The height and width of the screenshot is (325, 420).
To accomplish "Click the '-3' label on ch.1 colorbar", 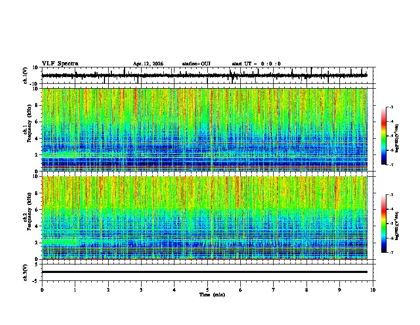I will [x=391, y=107].
